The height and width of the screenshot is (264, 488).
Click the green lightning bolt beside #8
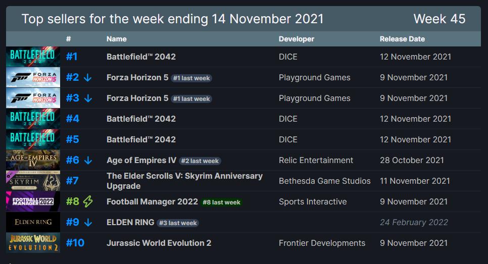tap(88, 202)
